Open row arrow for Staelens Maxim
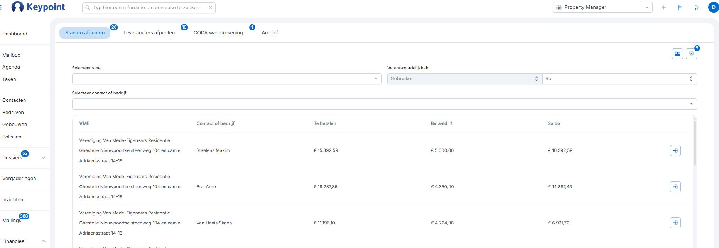 click(x=675, y=150)
